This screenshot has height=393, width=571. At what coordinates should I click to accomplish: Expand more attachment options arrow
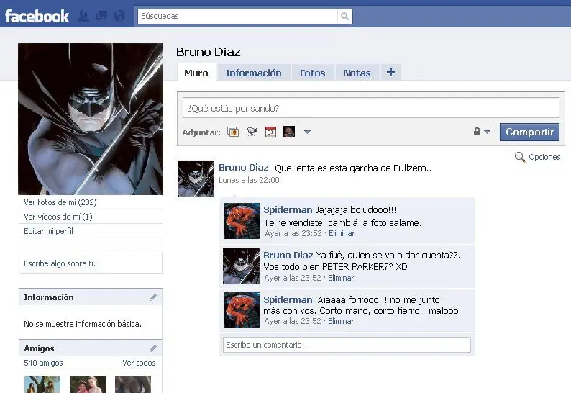coord(307,132)
